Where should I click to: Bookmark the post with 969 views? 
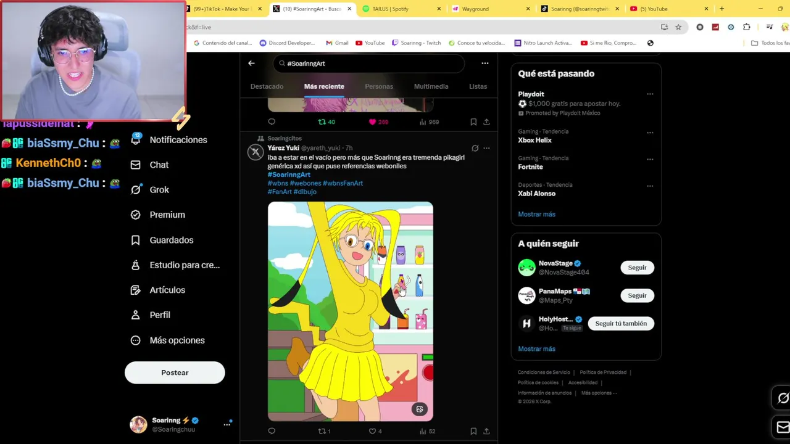click(473, 122)
